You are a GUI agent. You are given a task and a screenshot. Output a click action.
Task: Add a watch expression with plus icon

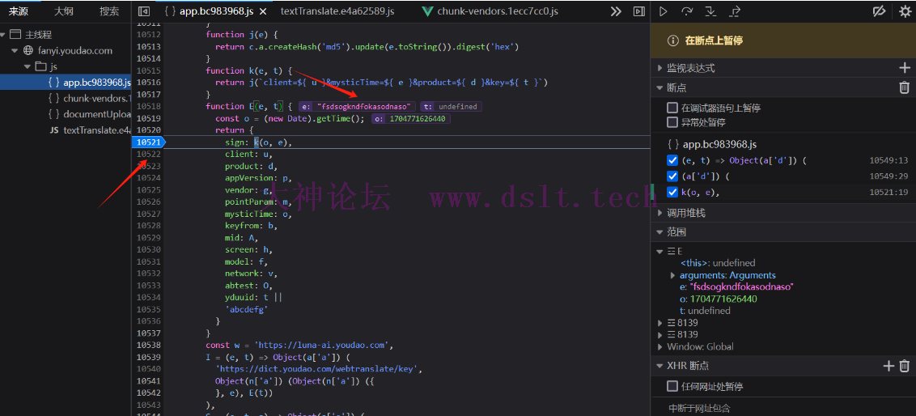[x=905, y=68]
